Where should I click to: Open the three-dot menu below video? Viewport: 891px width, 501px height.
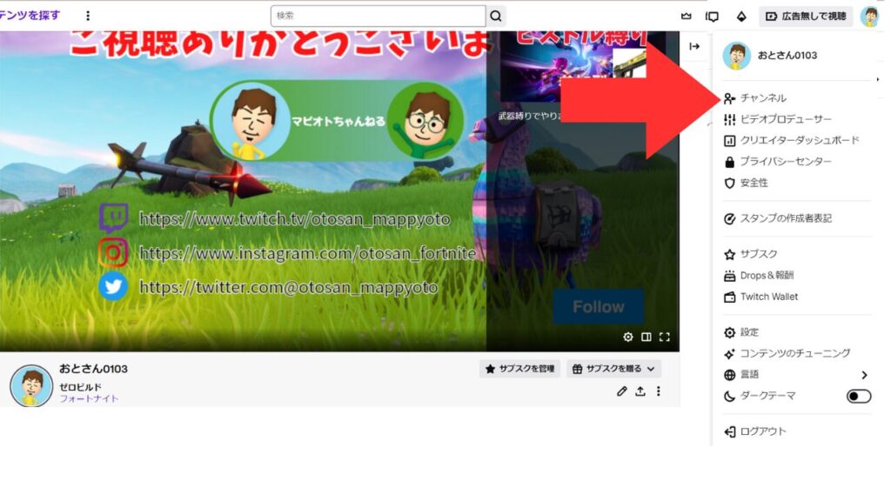[659, 391]
